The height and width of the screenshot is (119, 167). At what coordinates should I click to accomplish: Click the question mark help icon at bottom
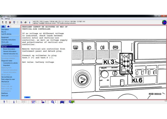tap(4, 102)
